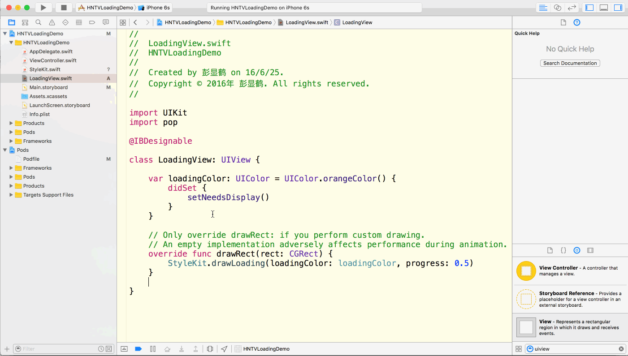Toggle breakpoints activation in the debug bar
This screenshot has height=356, width=628.
(x=139, y=349)
